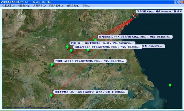Screen dimensions: 184x111
Task: Open the 位置设置(P) menu
Action: pyautogui.click(x=8, y=6)
